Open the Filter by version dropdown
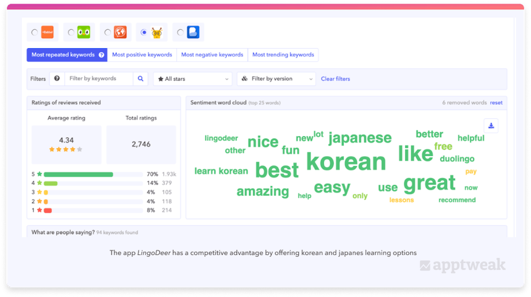 coord(276,79)
